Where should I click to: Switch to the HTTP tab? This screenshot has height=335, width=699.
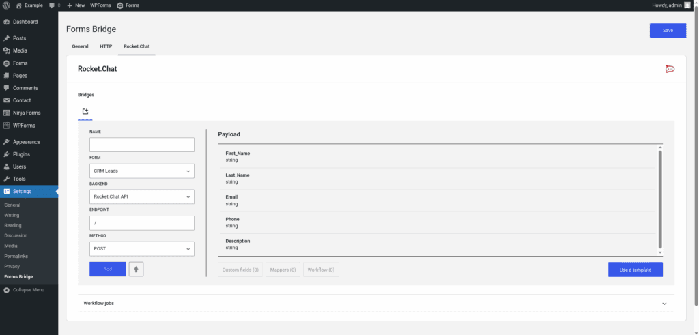click(x=106, y=46)
